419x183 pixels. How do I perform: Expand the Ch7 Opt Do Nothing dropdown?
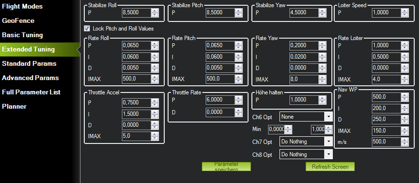click(306, 142)
